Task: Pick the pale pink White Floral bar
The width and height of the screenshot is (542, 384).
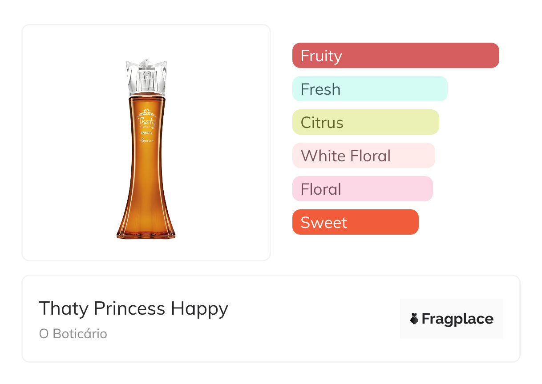Action: (363, 156)
